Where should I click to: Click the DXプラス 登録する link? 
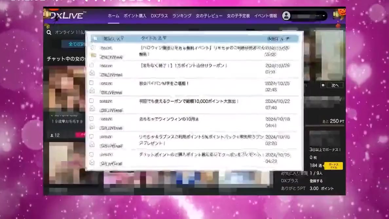click(x=316, y=181)
